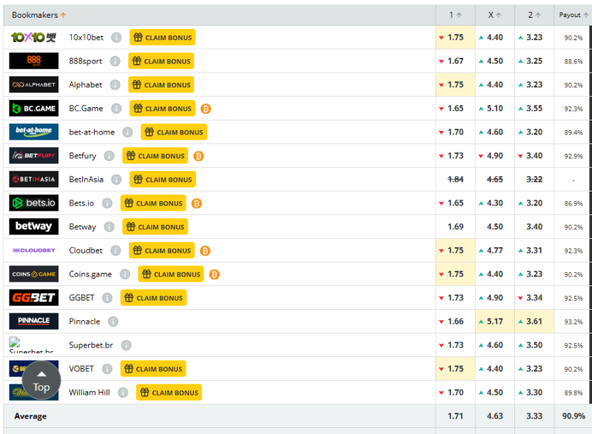Sort by Payout column header
The height and width of the screenshot is (434, 592).
pyautogui.click(x=573, y=15)
